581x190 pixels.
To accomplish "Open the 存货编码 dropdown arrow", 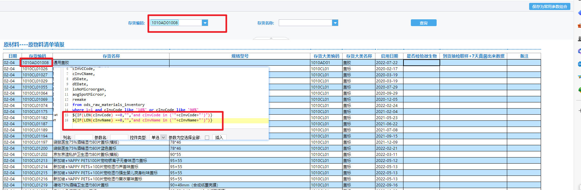I will [205, 23].
